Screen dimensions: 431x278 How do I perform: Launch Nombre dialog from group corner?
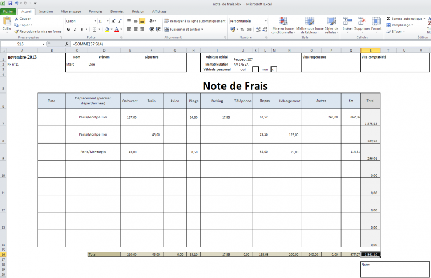(x=266, y=37)
